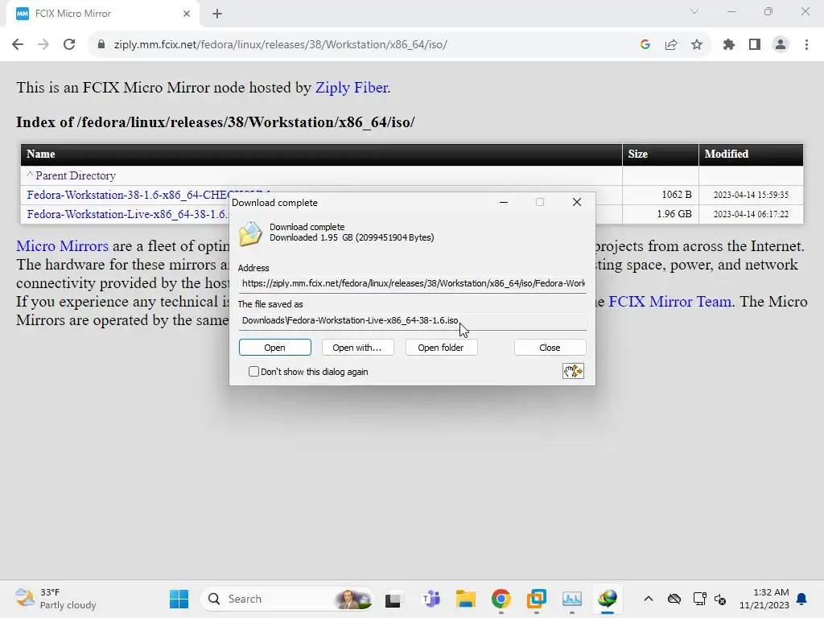The width and height of the screenshot is (824, 618).
Task: Open the Fedora-Workstation-Live ISO link
Action: tap(128, 214)
